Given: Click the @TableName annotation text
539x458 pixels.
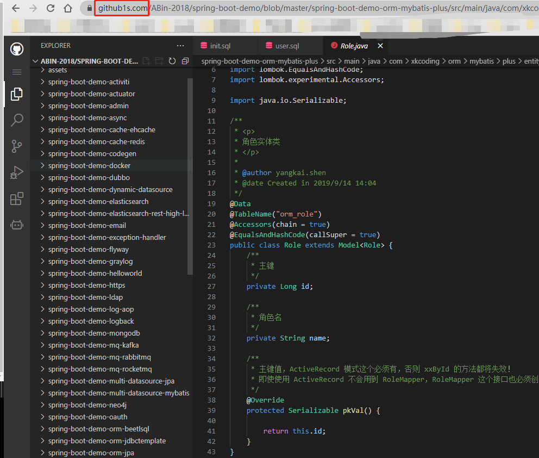Looking at the screenshot, I should click(x=250, y=214).
